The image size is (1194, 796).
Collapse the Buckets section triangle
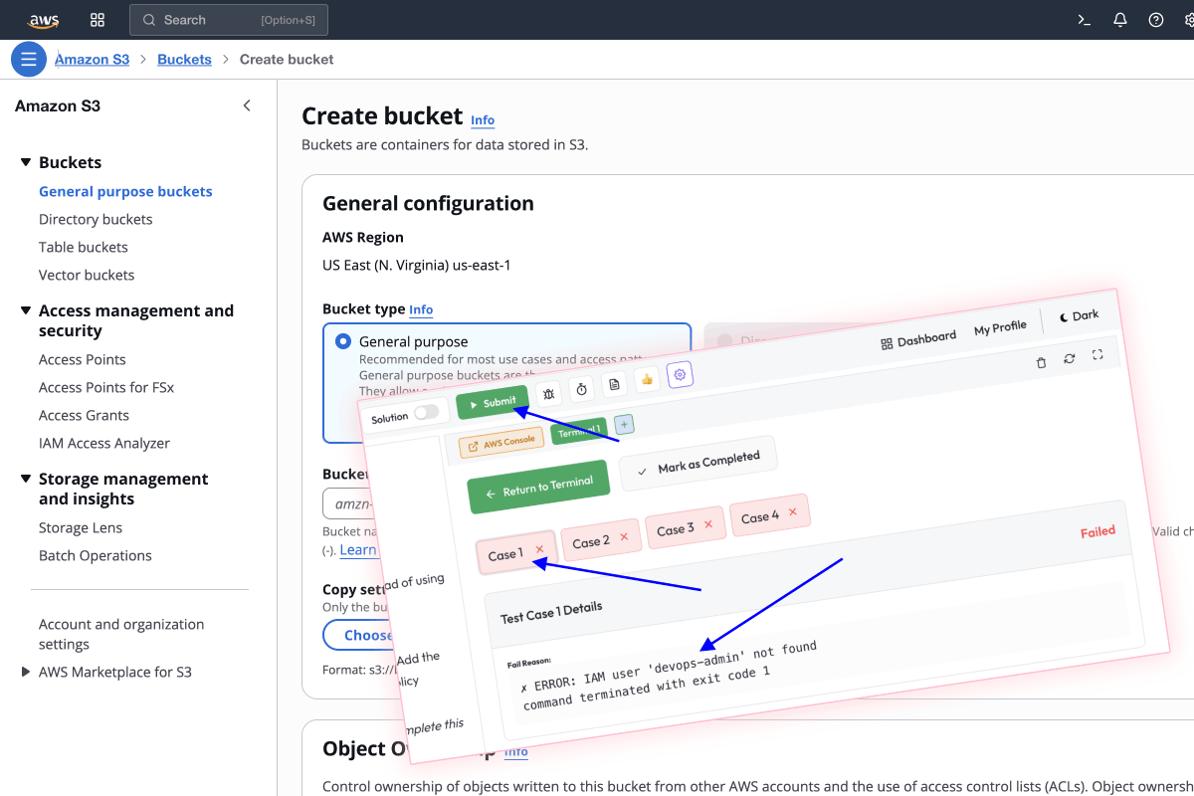26,162
